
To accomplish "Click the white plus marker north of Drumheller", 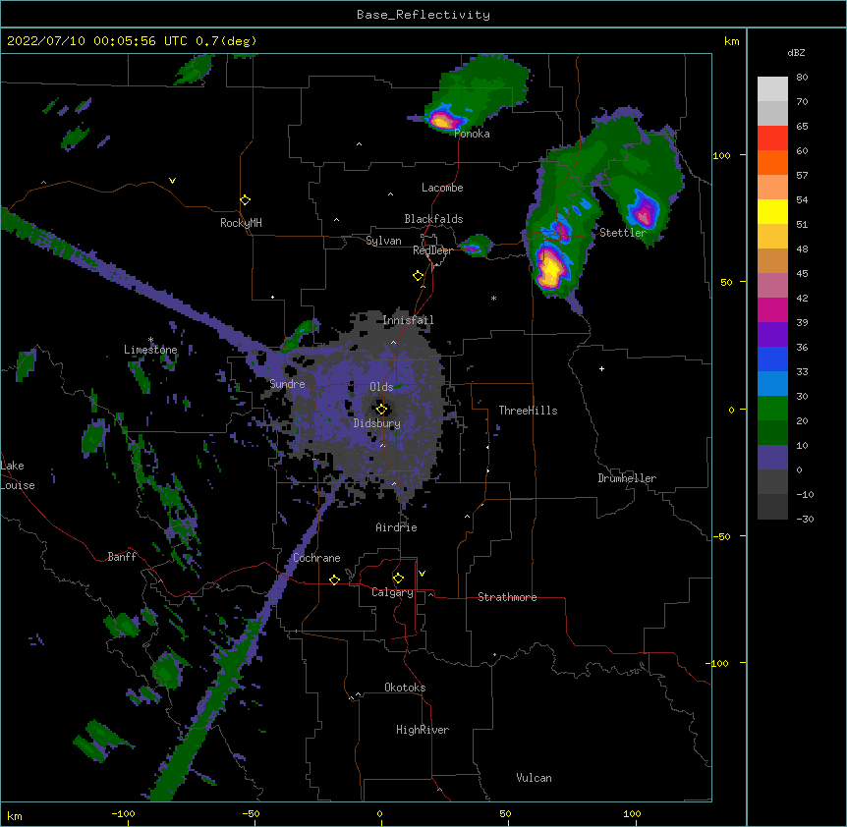I will (x=601, y=368).
